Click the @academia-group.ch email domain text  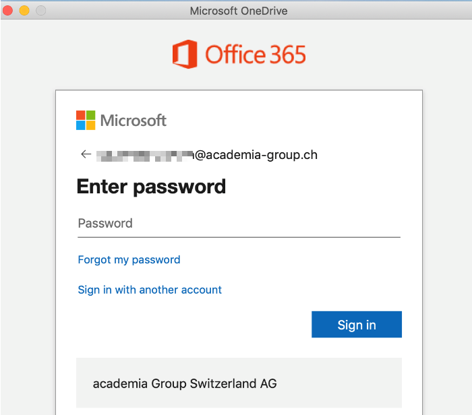[256, 155]
